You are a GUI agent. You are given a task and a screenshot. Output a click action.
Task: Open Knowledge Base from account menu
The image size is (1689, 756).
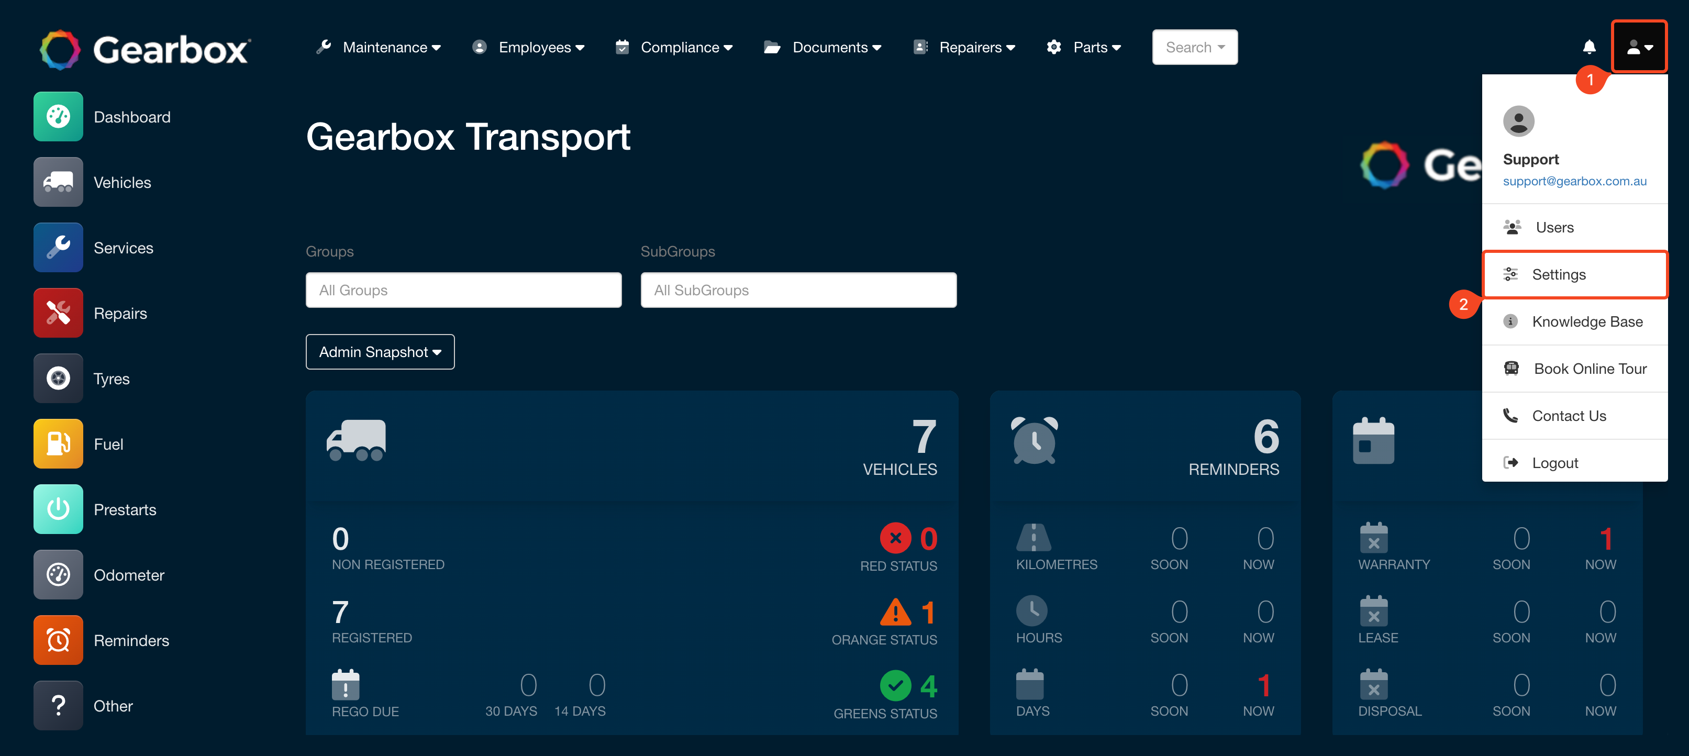(1574, 322)
